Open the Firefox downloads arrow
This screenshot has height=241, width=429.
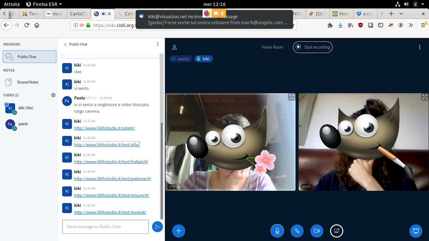coord(340,25)
